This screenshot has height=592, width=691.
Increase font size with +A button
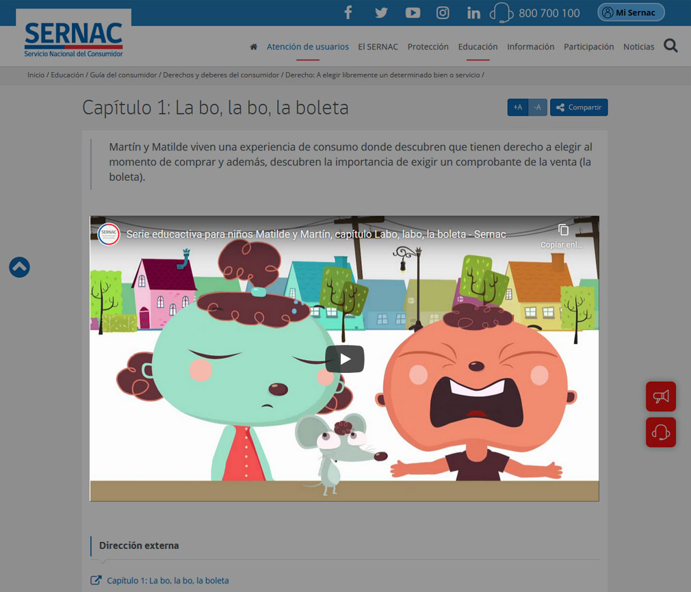click(x=518, y=107)
